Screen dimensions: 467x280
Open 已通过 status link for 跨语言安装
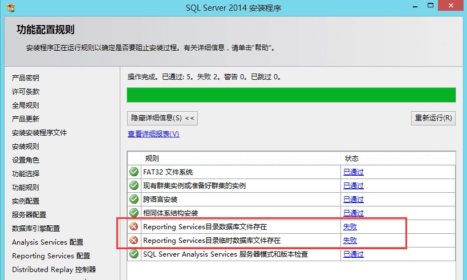(x=353, y=199)
